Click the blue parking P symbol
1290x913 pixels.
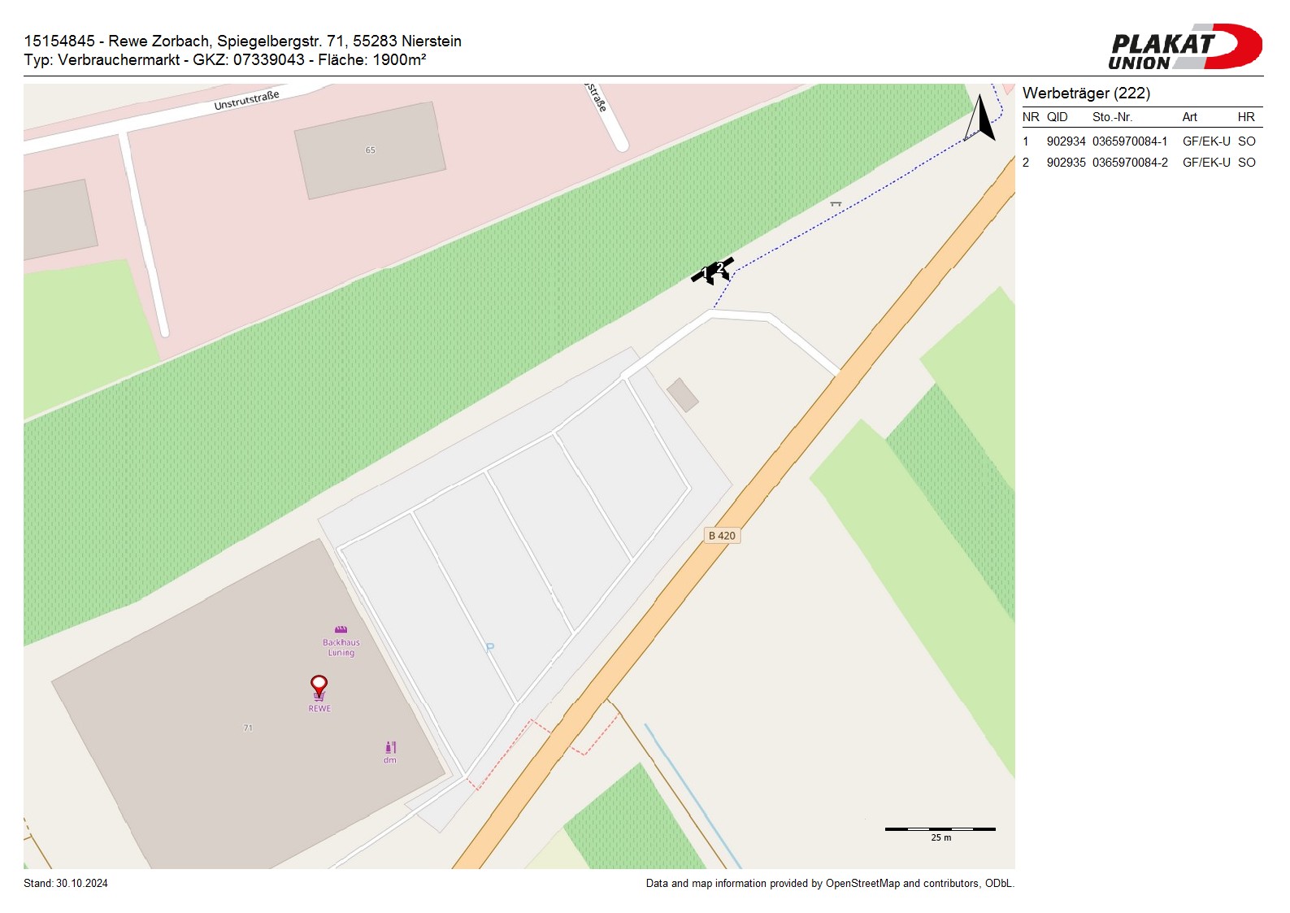coord(489,648)
